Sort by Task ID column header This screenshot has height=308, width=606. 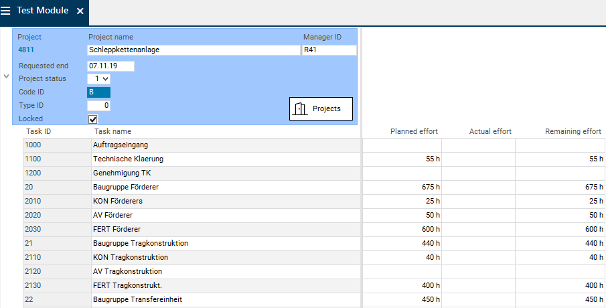coord(38,131)
